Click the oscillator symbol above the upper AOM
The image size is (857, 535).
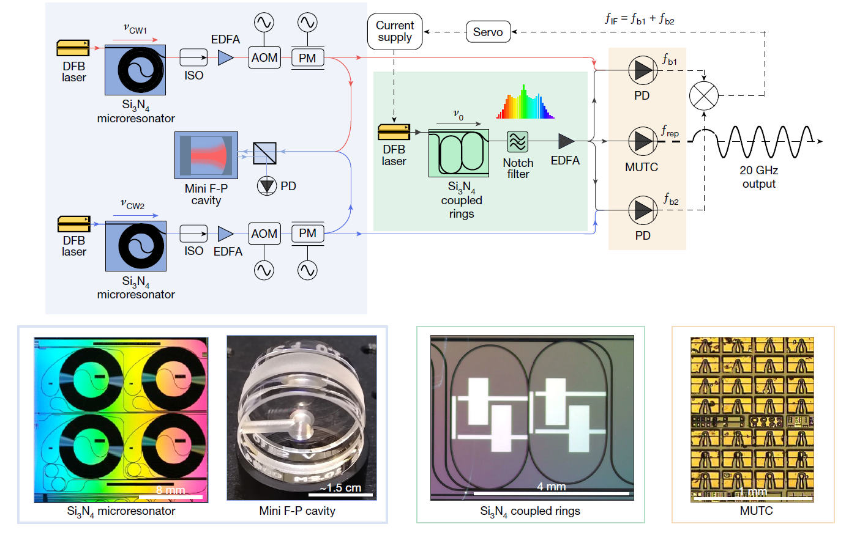(264, 23)
